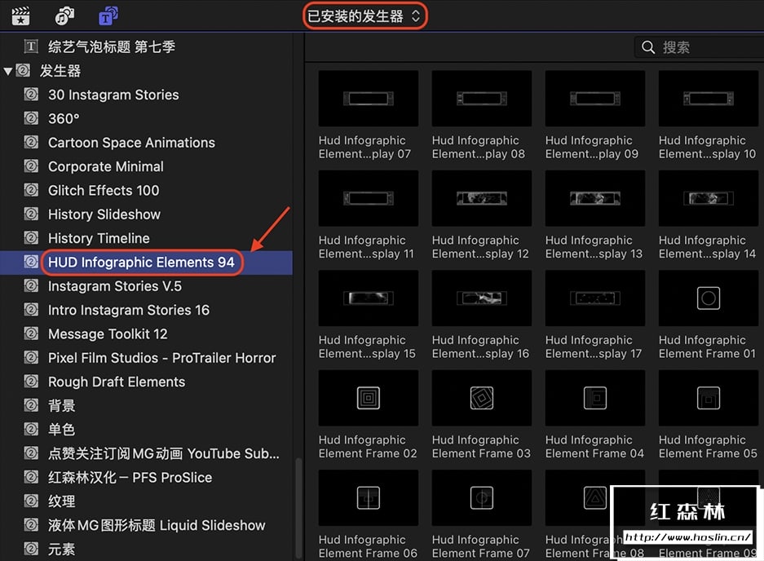Select 综艺气泡标题 第七季 title category
Screen dimensions: 764x561
pos(112,46)
